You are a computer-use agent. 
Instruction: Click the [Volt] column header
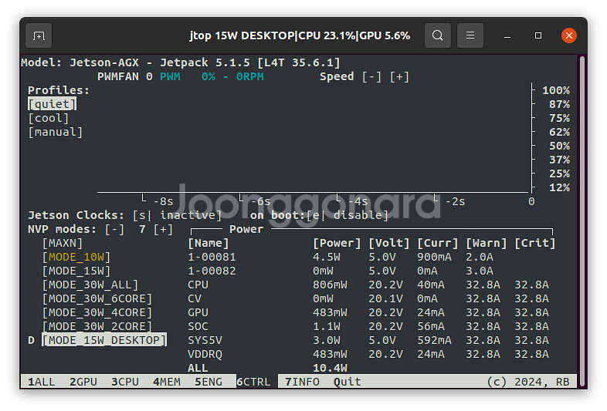pos(389,243)
